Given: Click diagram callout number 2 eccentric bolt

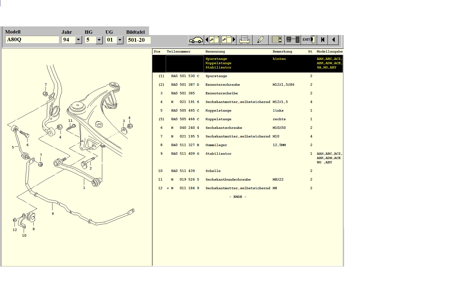Looking at the screenshot, I should pos(90,168).
